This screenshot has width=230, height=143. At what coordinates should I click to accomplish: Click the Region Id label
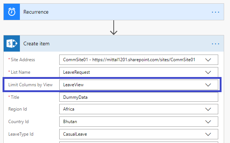18,109
